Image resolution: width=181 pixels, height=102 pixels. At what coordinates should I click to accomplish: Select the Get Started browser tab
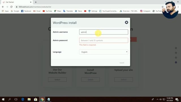coord(17,2)
